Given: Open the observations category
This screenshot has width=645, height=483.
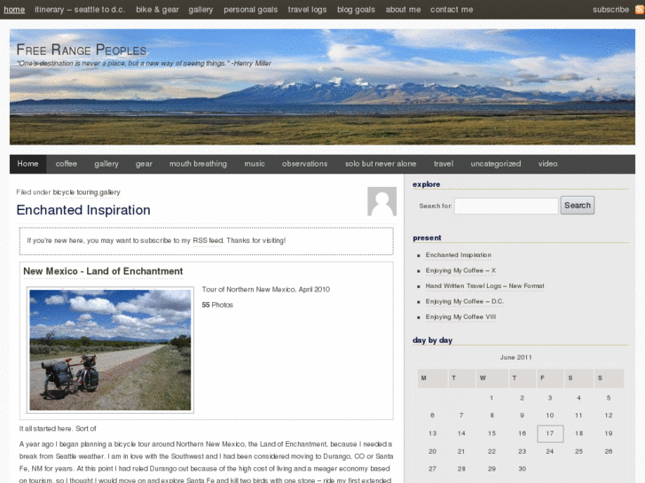Looking at the screenshot, I should pyautogui.click(x=304, y=164).
